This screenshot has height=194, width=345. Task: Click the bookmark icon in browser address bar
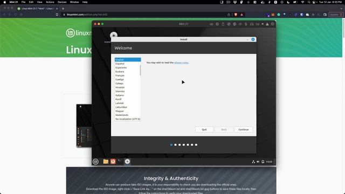(x=57, y=15)
